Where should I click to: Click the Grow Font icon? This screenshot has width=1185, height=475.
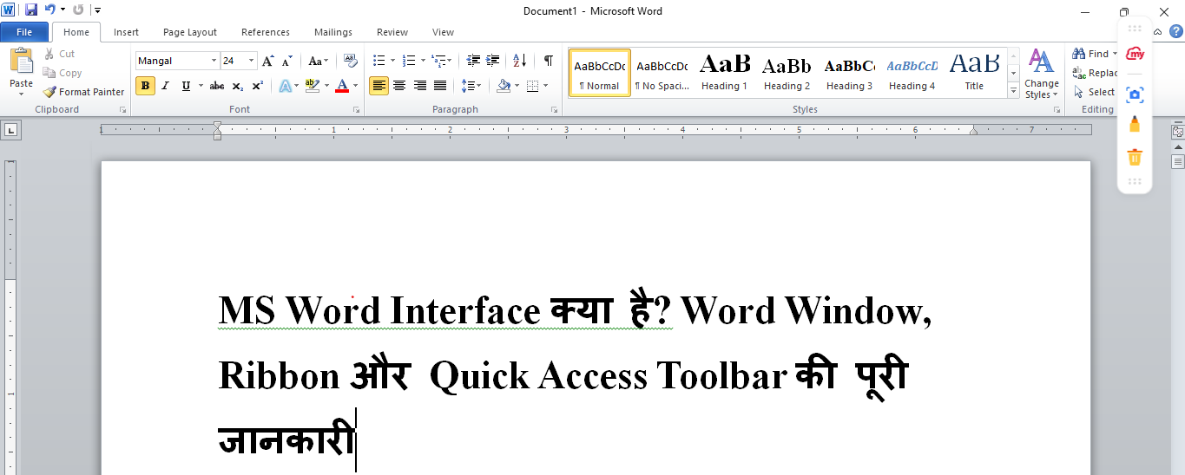point(268,61)
